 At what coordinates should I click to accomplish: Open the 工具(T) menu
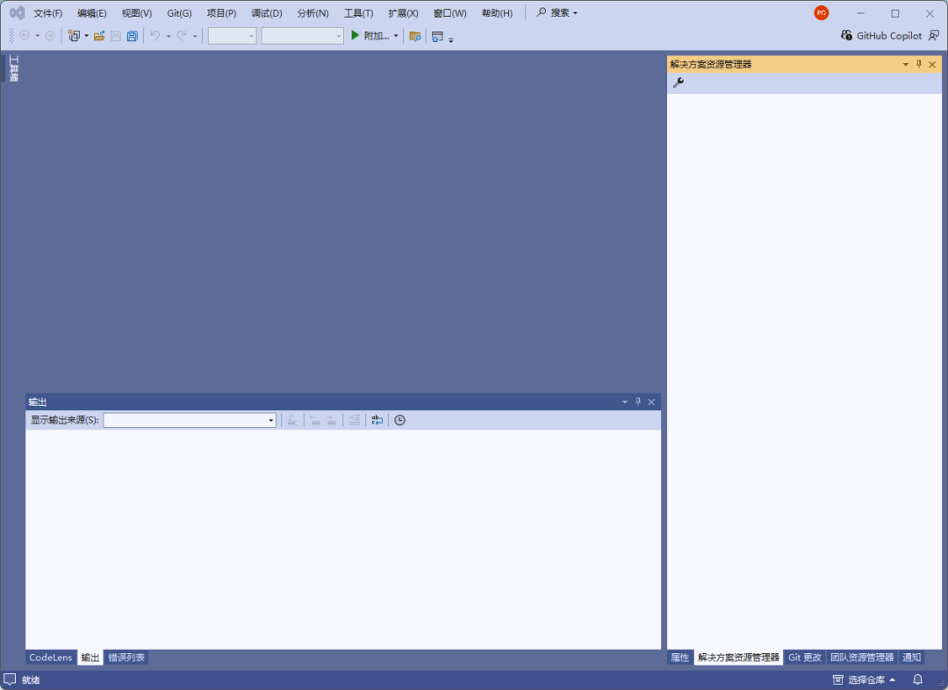tap(358, 13)
